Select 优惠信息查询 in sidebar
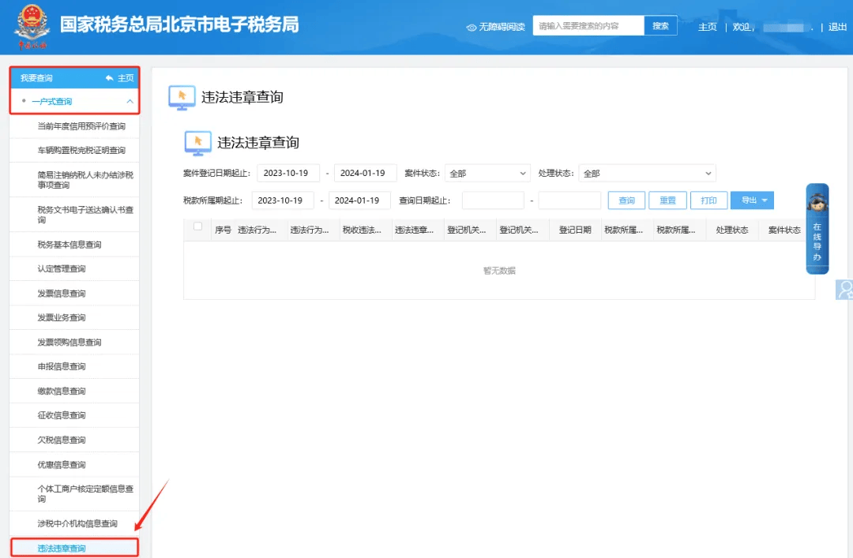The width and height of the screenshot is (853, 558). tap(74, 465)
